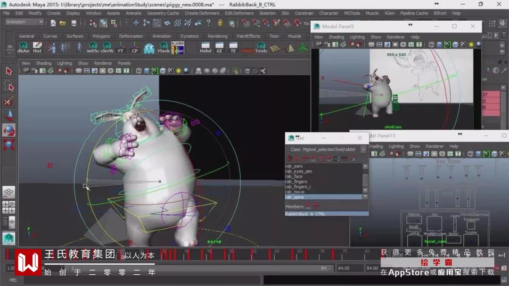
Task: Open the Constrain menu
Action: click(x=304, y=13)
